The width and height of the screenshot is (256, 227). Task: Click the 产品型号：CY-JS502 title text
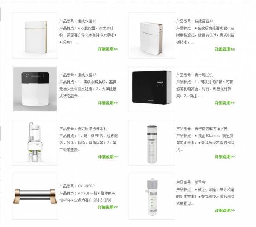(77, 186)
